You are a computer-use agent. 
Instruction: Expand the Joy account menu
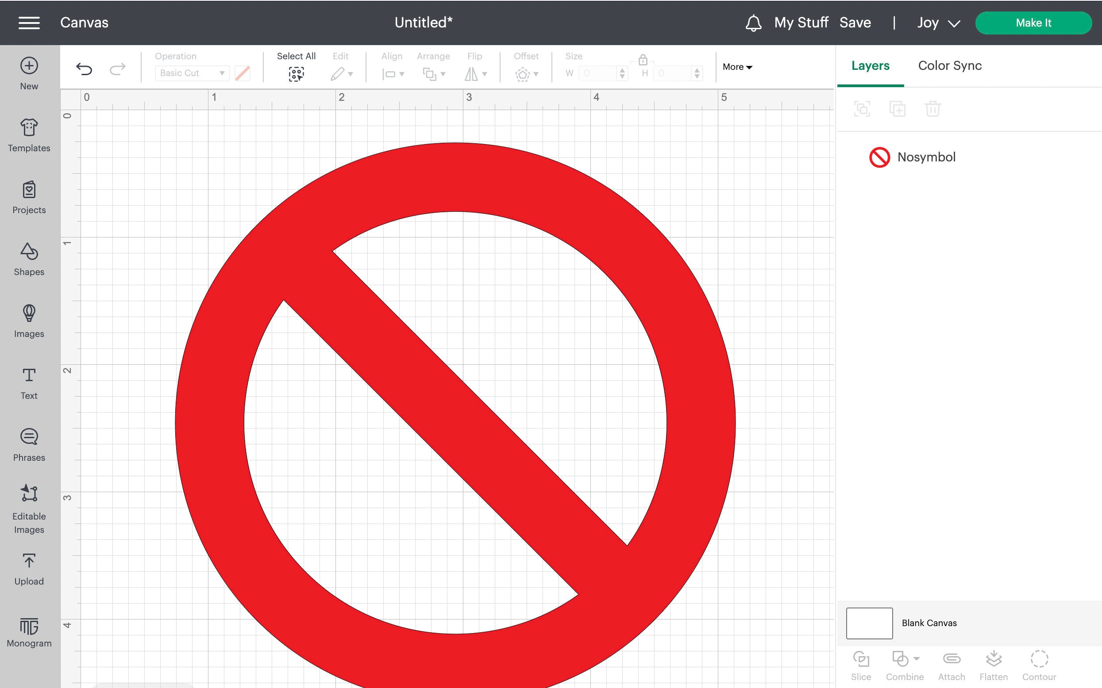(x=937, y=23)
